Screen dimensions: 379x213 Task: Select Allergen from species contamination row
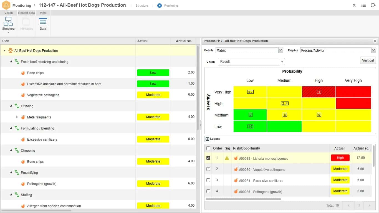98,206
